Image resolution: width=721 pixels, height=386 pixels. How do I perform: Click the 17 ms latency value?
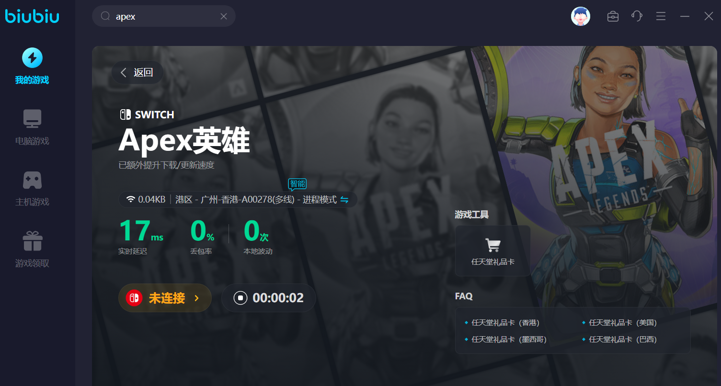(141, 231)
